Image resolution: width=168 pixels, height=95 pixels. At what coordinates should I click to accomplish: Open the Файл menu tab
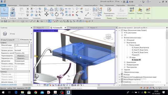point(3,5)
